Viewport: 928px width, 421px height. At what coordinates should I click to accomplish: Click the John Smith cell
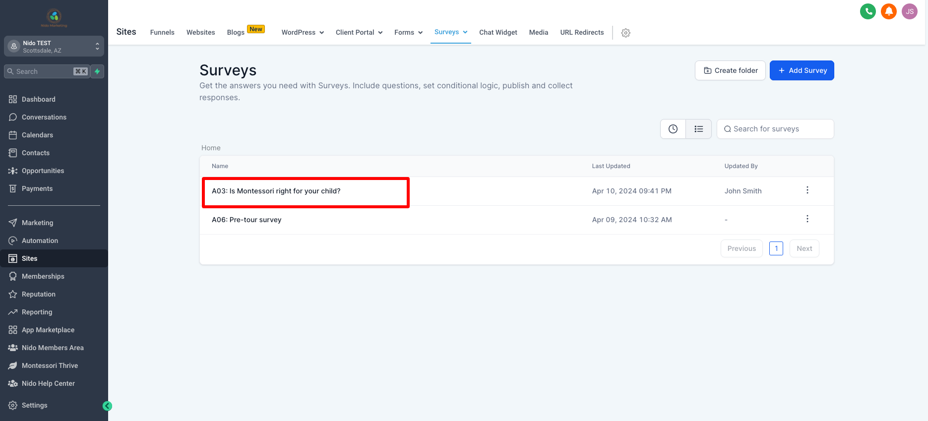tap(743, 191)
